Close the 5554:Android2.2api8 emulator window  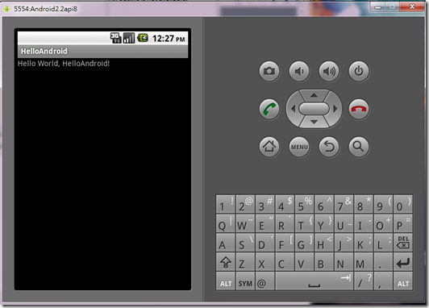(412, 6)
